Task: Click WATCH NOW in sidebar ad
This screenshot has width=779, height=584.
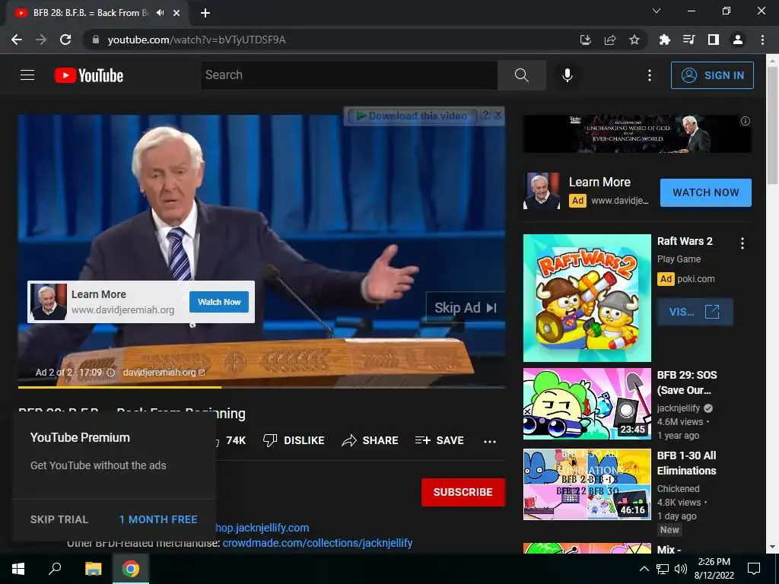Action: (705, 192)
